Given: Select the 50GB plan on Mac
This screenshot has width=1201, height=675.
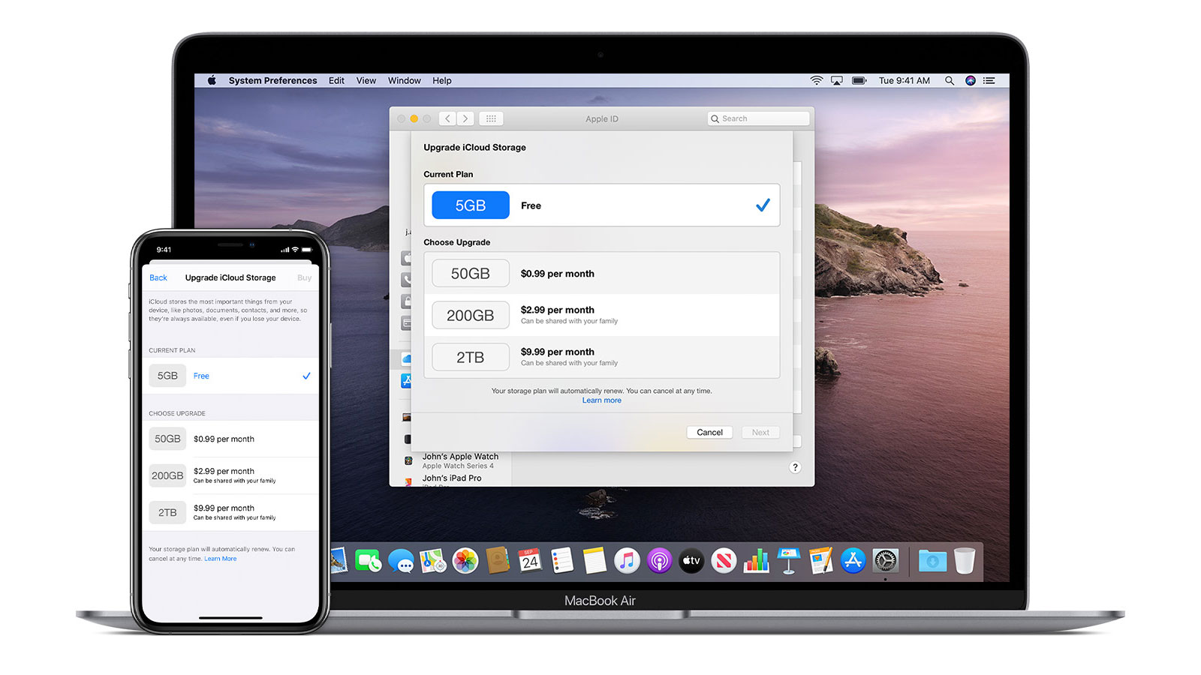Looking at the screenshot, I should pyautogui.click(x=602, y=273).
